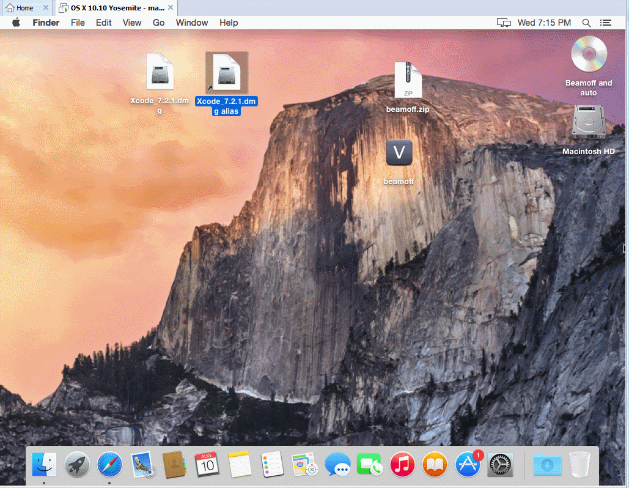This screenshot has height=488, width=629.
Task: Open the File menu
Action: [x=78, y=23]
